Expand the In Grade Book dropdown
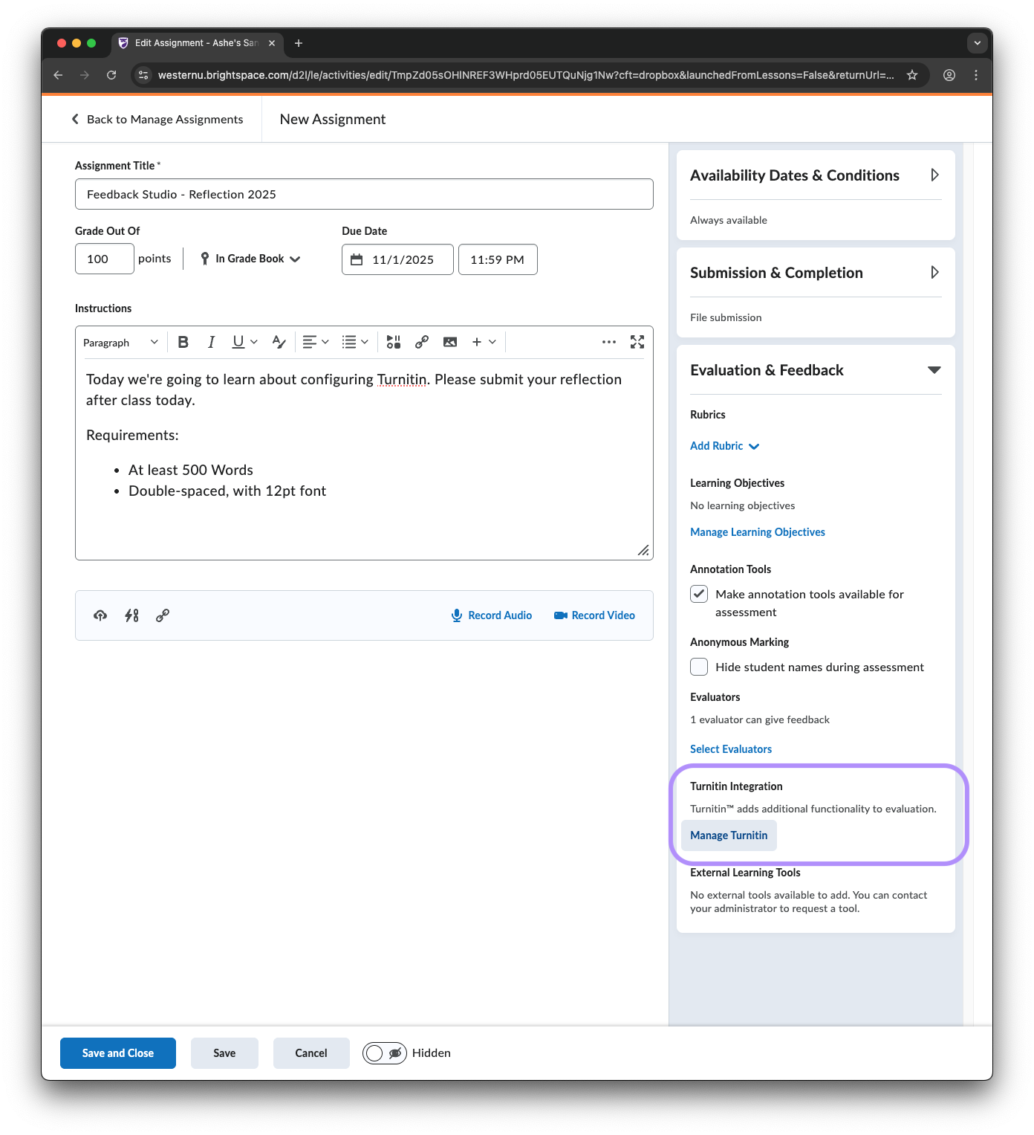Image resolution: width=1034 pixels, height=1135 pixels. (x=251, y=259)
